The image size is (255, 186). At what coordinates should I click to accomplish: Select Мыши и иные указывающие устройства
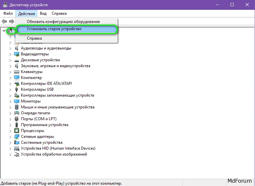click(58, 107)
